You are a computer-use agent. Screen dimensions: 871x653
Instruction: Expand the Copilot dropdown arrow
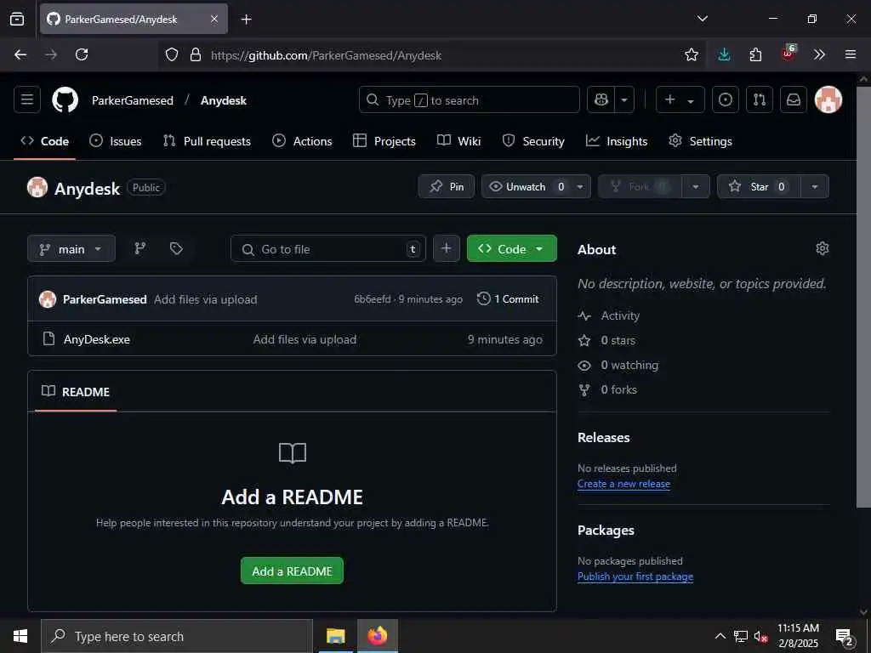click(624, 100)
